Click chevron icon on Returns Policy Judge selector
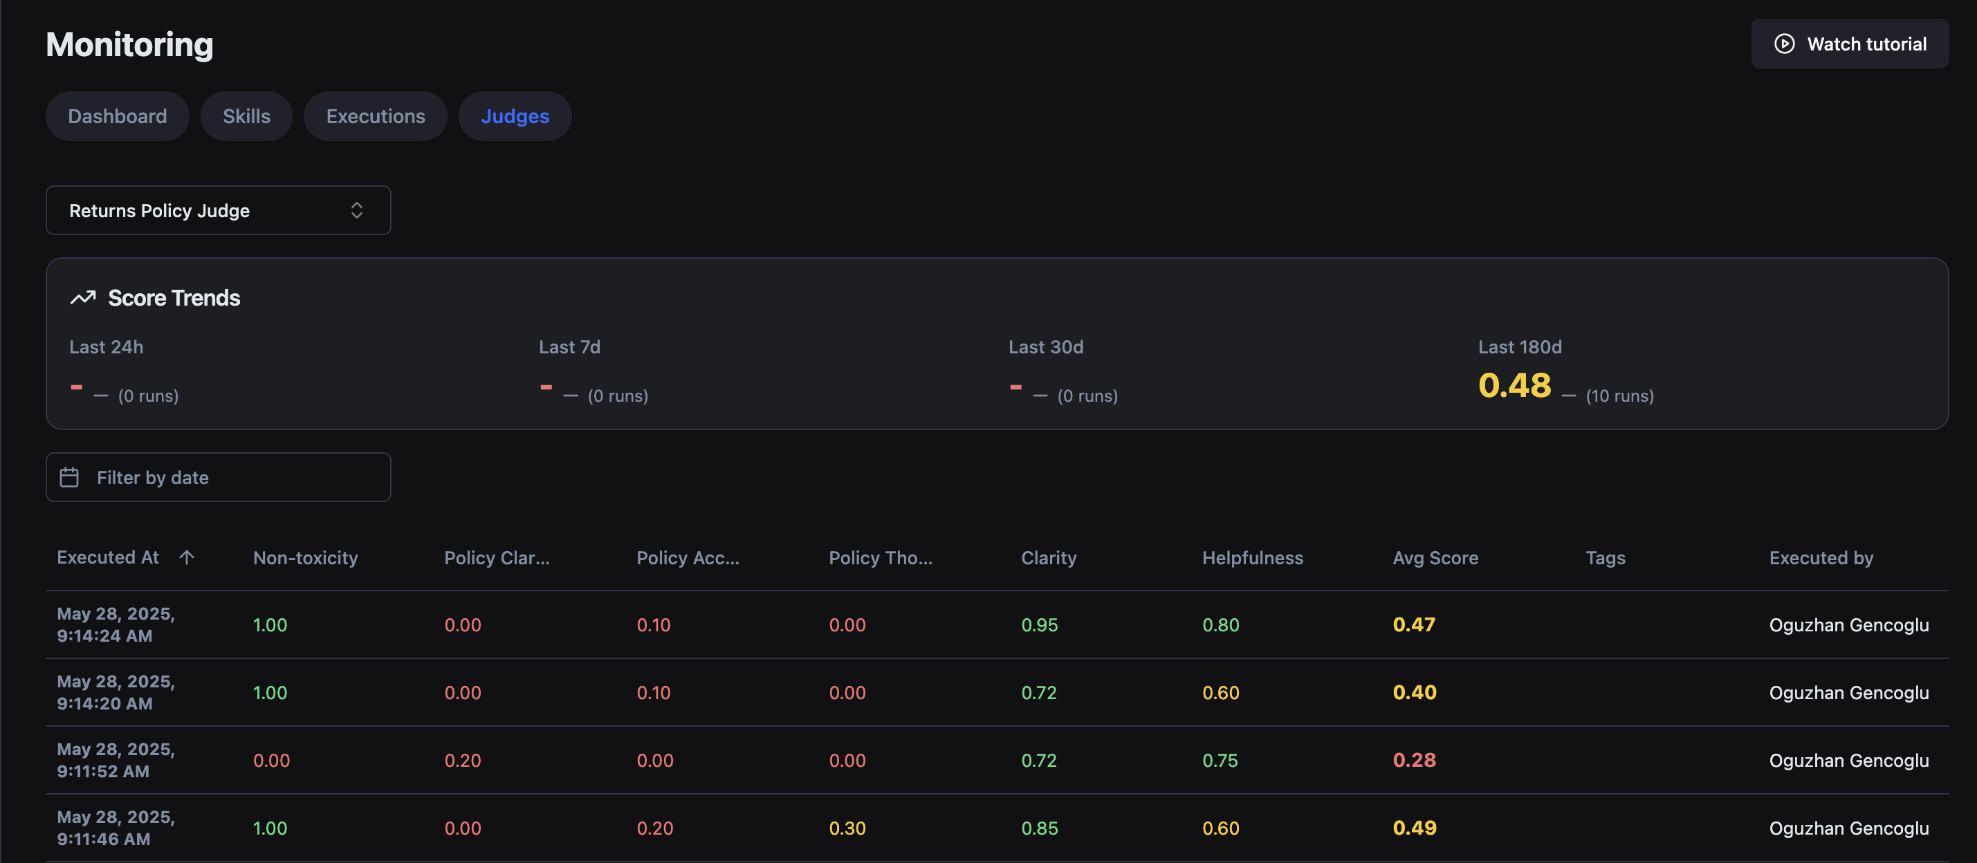Image resolution: width=1977 pixels, height=863 pixels. 357,210
